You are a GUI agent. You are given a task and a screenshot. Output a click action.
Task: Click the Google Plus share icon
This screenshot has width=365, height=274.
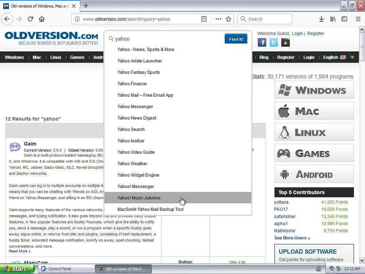(286, 43)
